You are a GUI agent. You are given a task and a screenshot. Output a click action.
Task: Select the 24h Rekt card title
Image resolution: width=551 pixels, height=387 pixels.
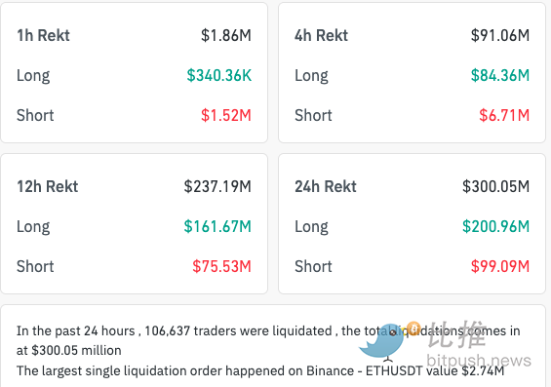(x=326, y=186)
